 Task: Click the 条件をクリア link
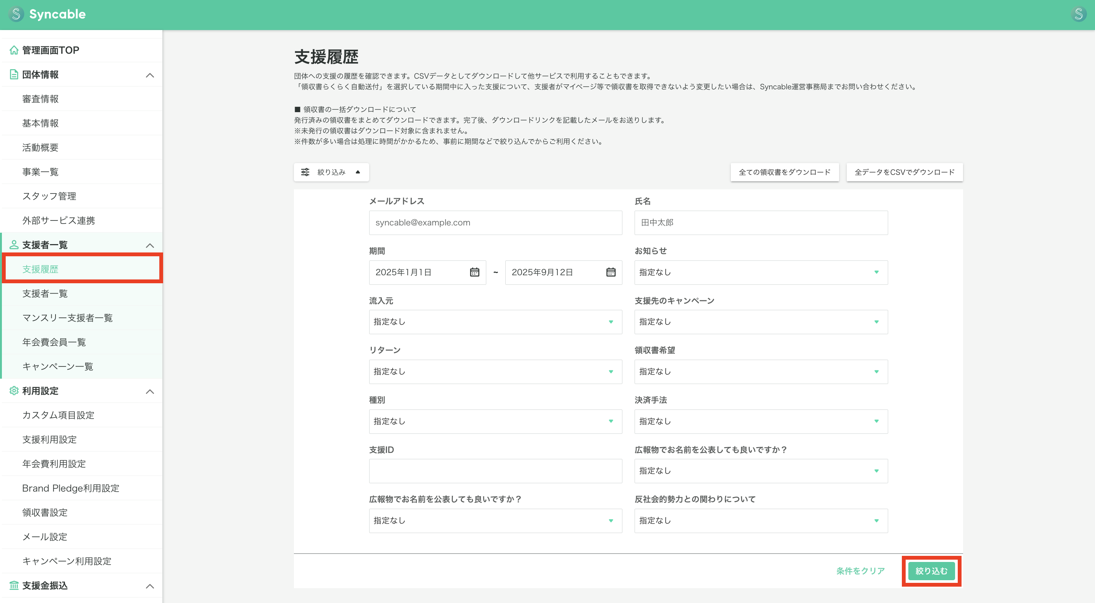tap(860, 571)
